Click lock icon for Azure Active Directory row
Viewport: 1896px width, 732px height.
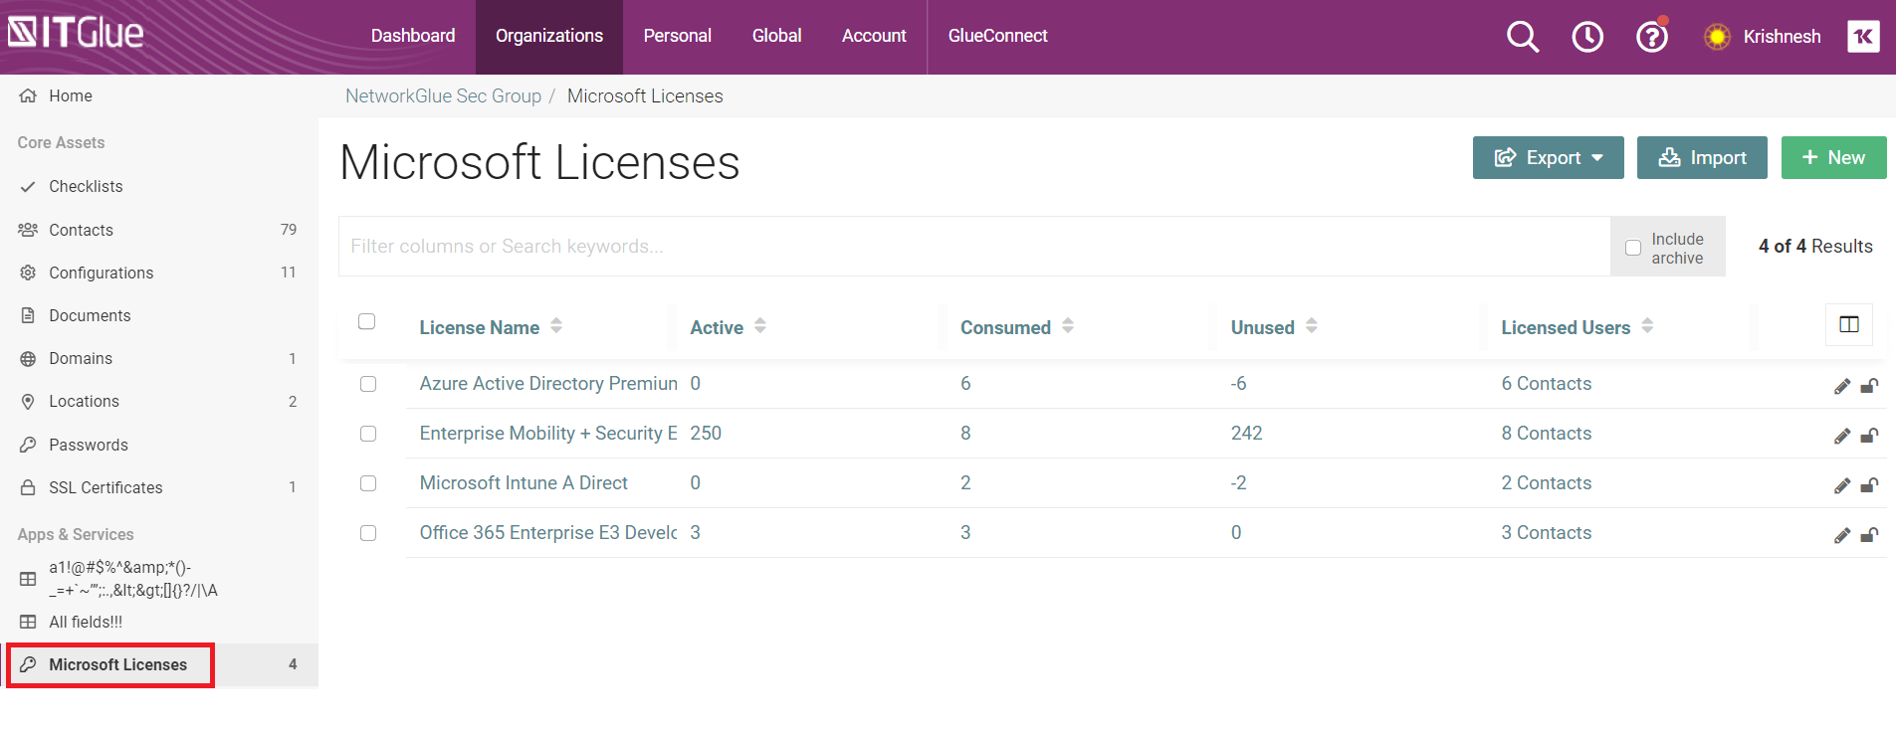tap(1869, 386)
